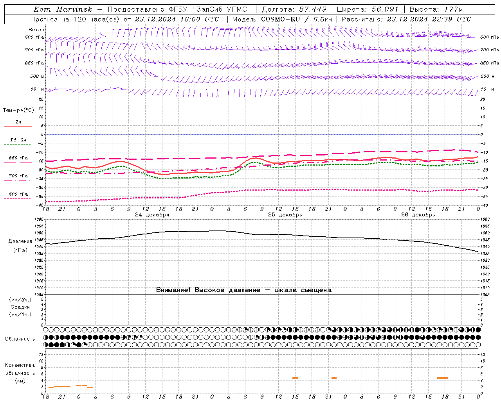Click the red line sample under 850 гПа legend
This screenshot has width=501, height=400.
click(18, 162)
